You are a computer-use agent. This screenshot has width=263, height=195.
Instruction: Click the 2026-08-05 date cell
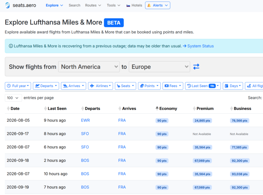pos(18,121)
